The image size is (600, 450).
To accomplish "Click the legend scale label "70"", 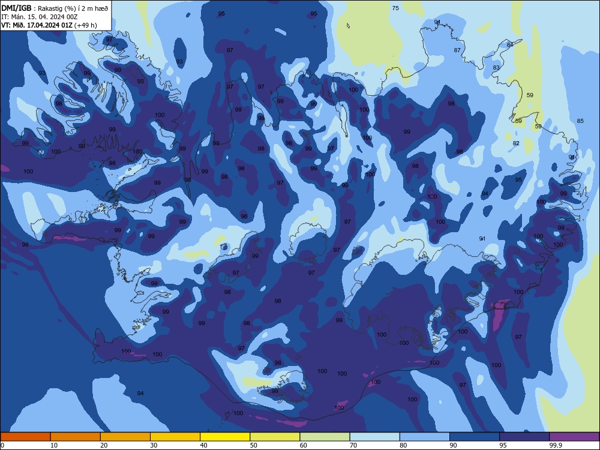I will [353, 445].
